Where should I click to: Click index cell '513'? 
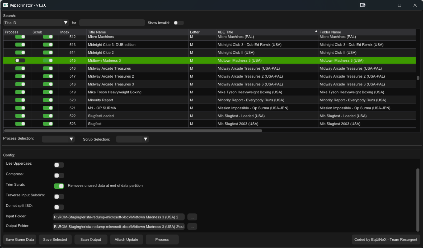73,45
